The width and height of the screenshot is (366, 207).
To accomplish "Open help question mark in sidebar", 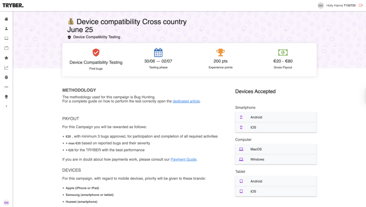I will [x=6, y=106].
